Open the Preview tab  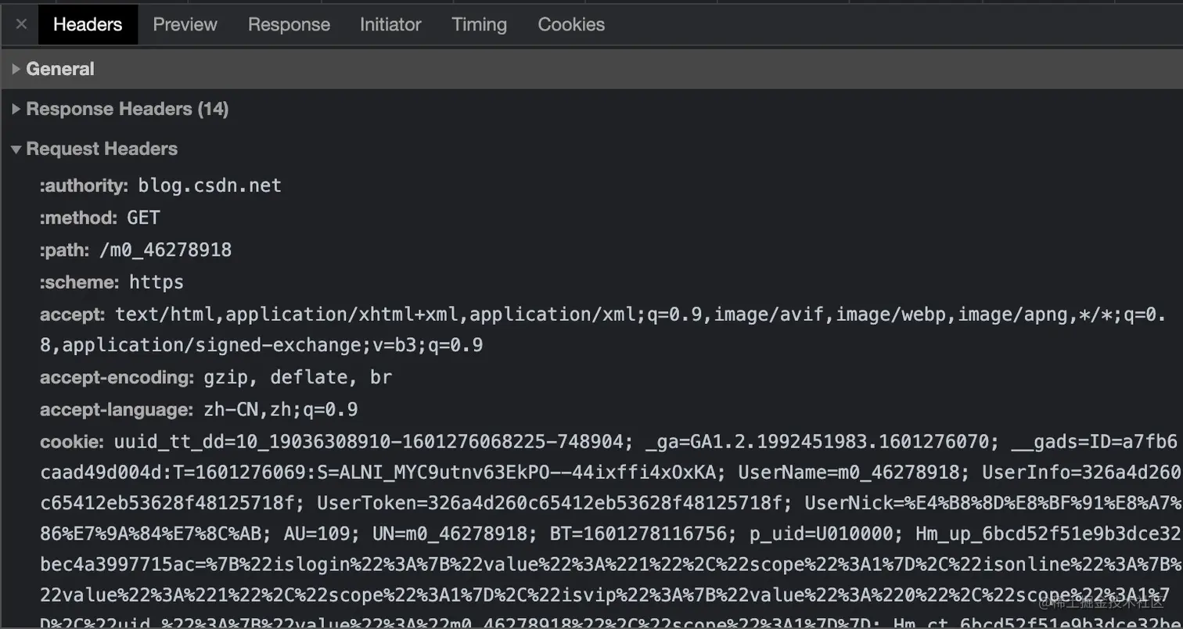[x=185, y=24]
